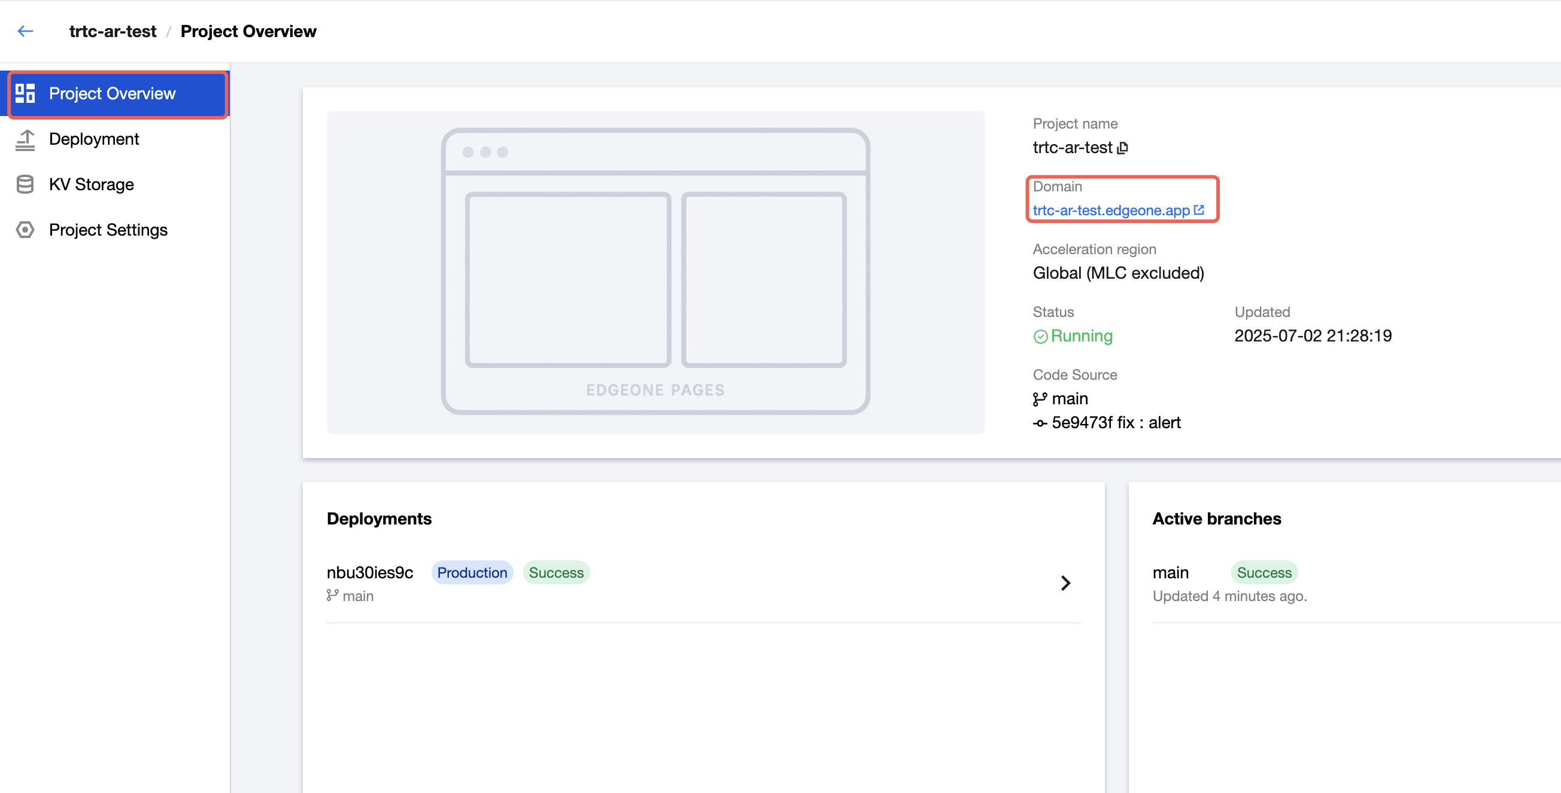Click trtc-ar-test breadcrumb link
The height and width of the screenshot is (793, 1561).
(x=113, y=31)
